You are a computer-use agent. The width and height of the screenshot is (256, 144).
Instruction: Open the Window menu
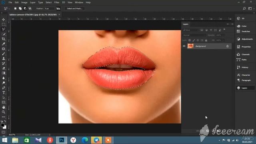coord(79,2)
